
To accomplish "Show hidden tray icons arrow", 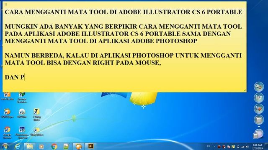I will pyautogui.click(x=214, y=146).
